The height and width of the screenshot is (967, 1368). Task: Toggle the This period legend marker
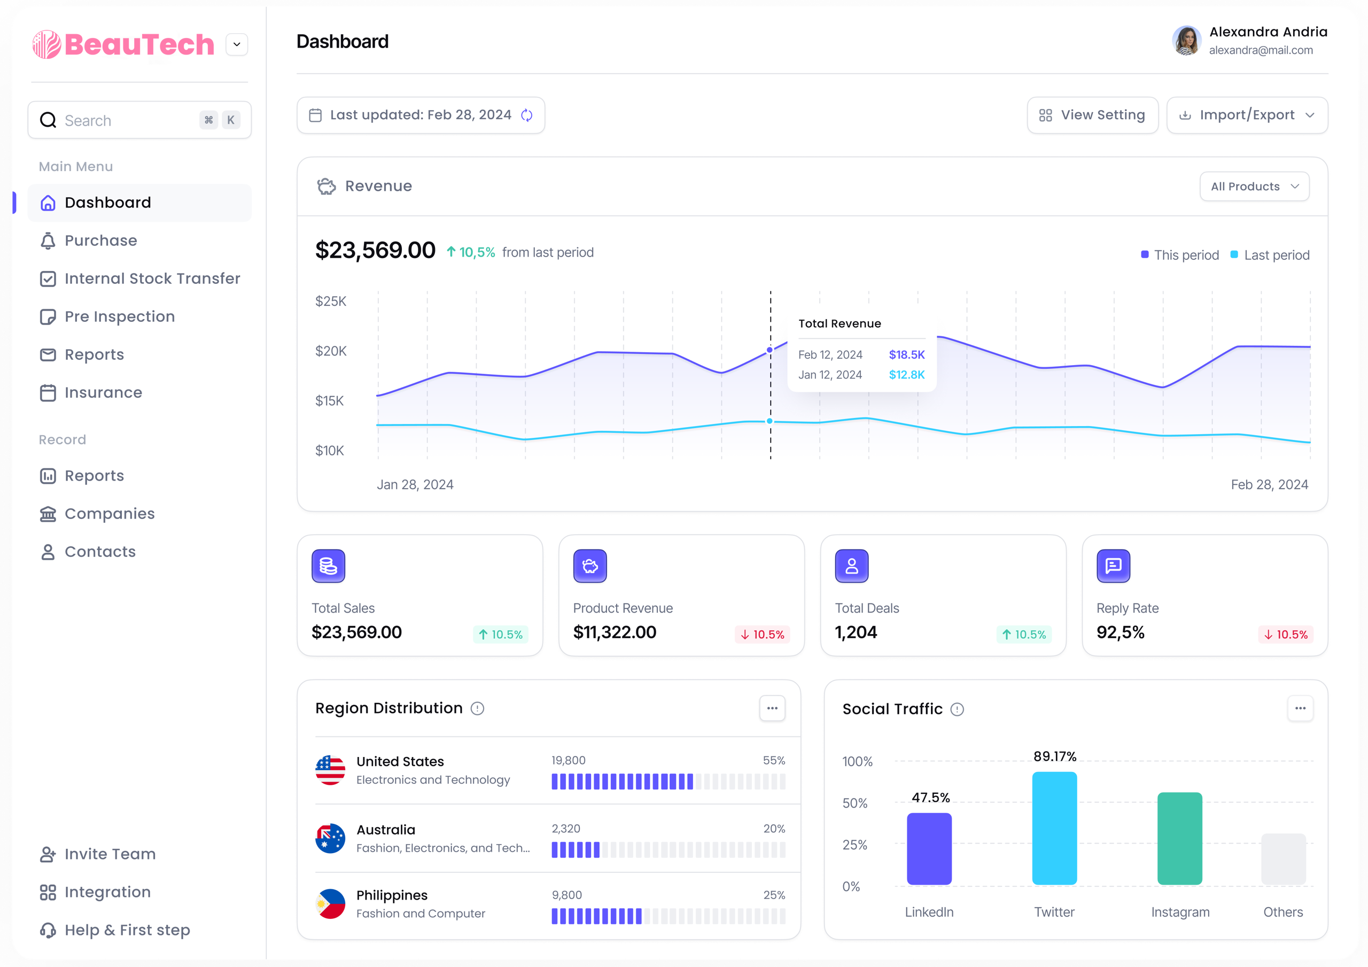(x=1145, y=254)
